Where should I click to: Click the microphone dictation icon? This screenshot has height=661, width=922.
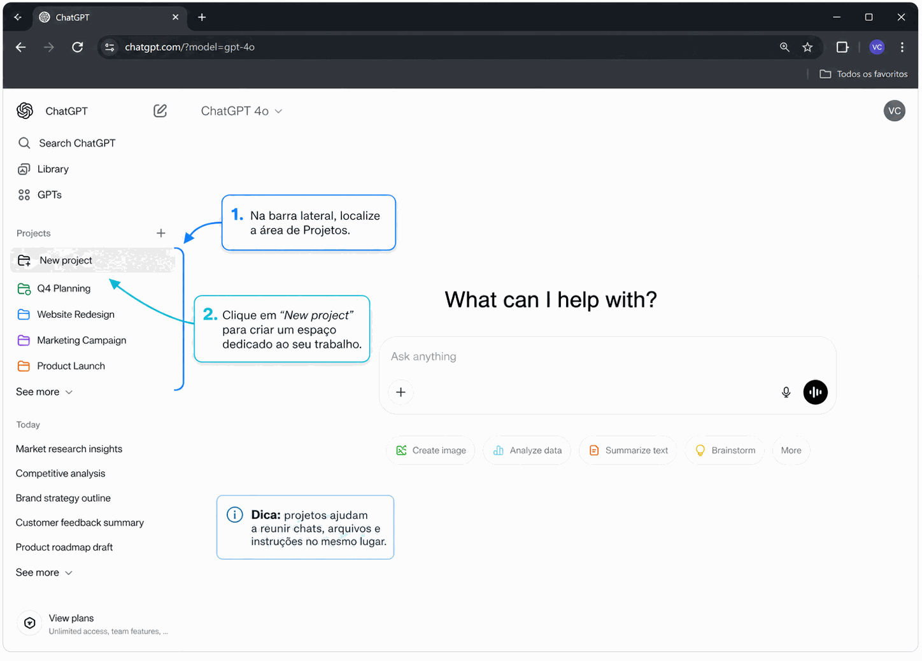786,392
